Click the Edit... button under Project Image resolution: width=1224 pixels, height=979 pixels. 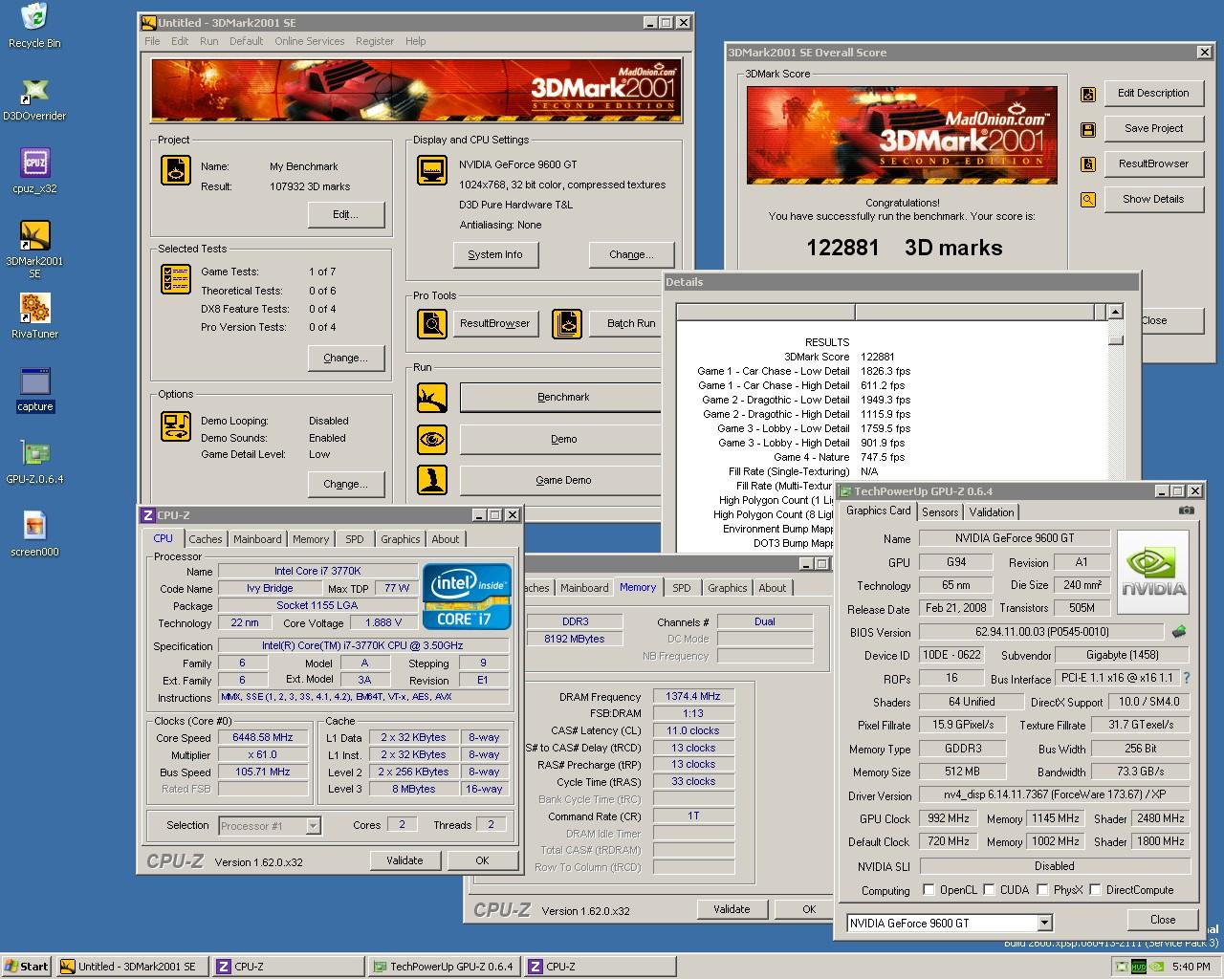[346, 214]
